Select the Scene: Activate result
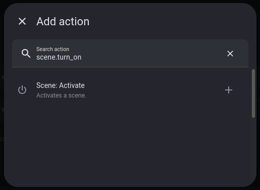The image size is (260, 190). click(130, 90)
